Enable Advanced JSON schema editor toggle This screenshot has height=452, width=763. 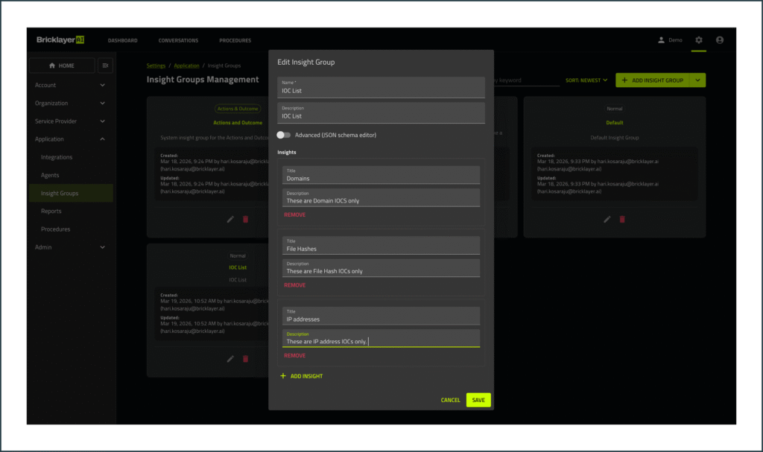(283, 135)
